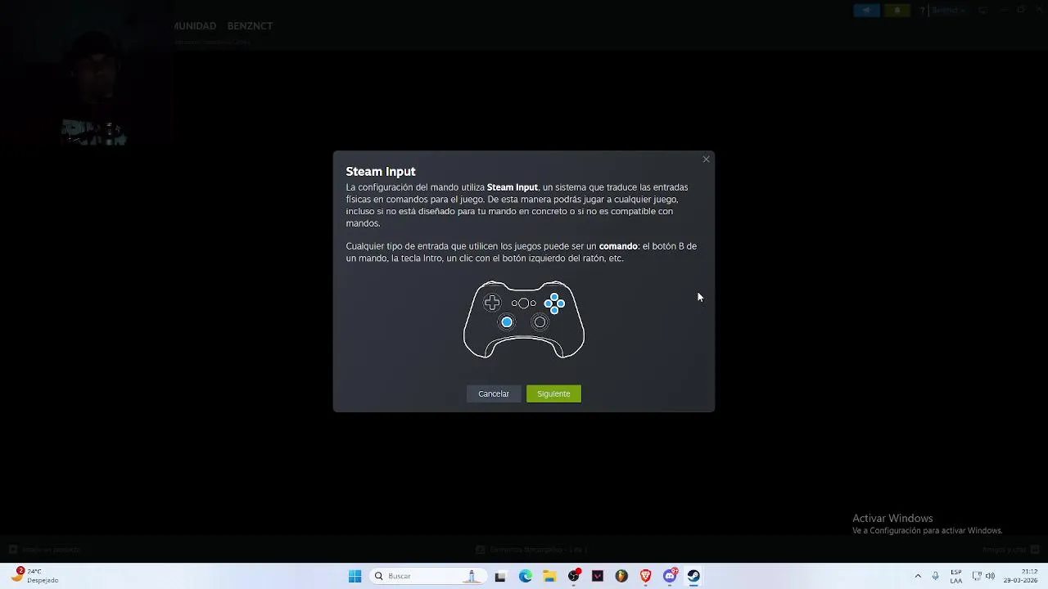Open the red-black app icon in taskbar
The height and width of the screenshot is (589, 1048).
[x=598, y=576]
